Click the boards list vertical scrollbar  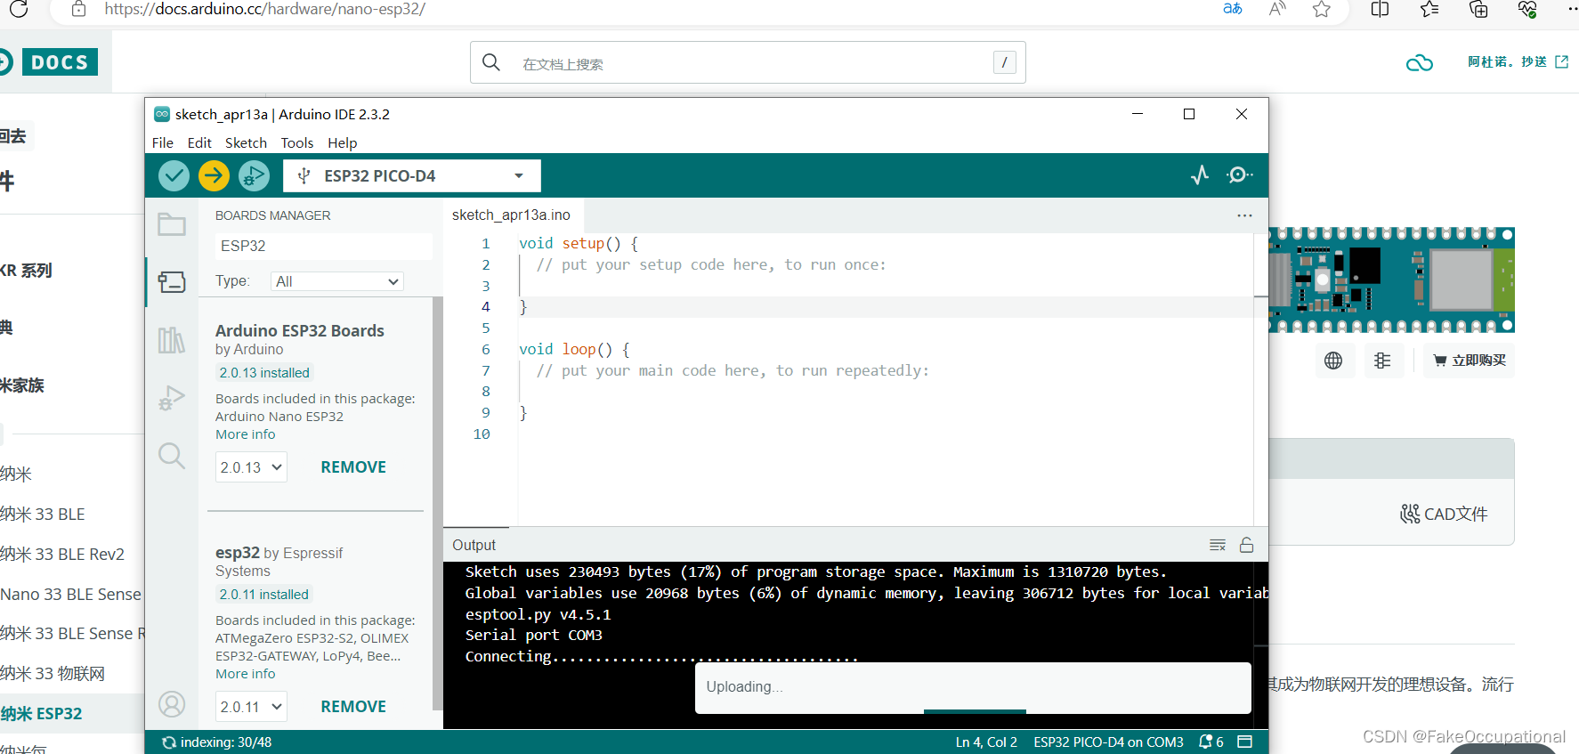coord(437,503)
